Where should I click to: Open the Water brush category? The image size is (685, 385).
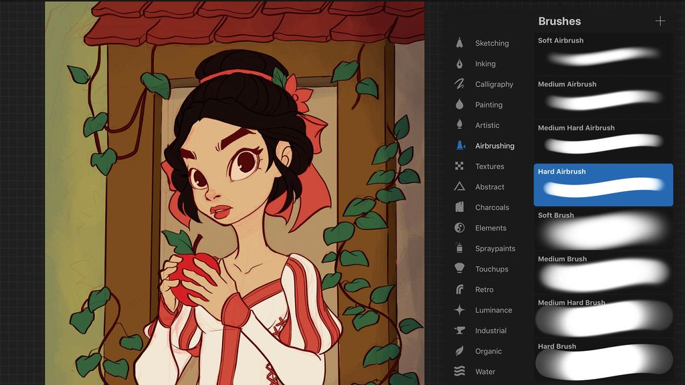[486, 372]
